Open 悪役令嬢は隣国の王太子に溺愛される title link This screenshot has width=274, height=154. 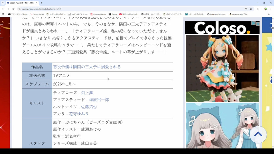pyautogui.click(x=87, y=67)
